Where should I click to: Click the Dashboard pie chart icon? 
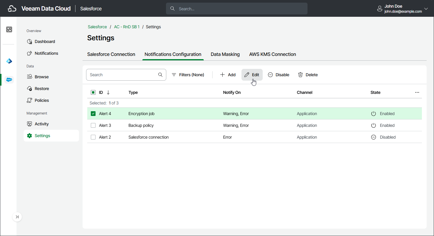point(29,41)
